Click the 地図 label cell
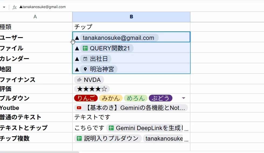The width and height of the screenshot is (264, 153). click(36, 69)
